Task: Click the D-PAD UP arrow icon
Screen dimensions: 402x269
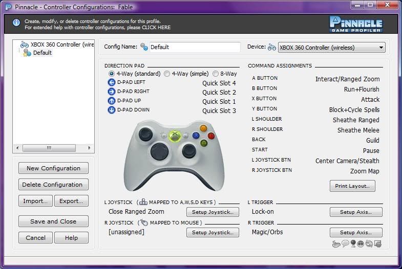Action: click(x=112, y=101)
